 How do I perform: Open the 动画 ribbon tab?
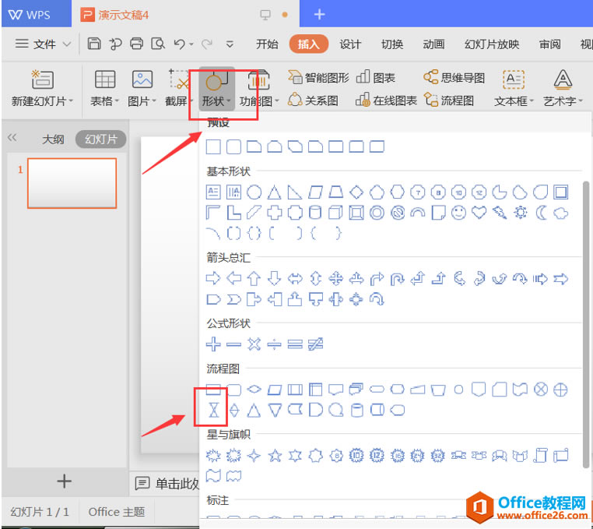point(433,44)
